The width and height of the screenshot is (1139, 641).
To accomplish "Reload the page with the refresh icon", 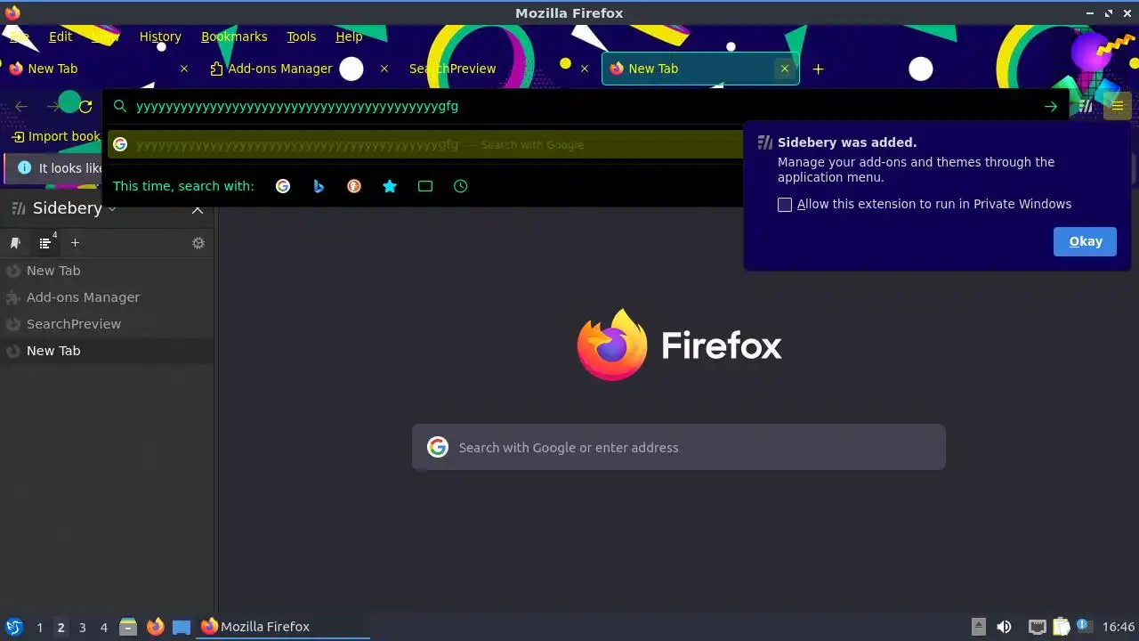I will [85, 107].
